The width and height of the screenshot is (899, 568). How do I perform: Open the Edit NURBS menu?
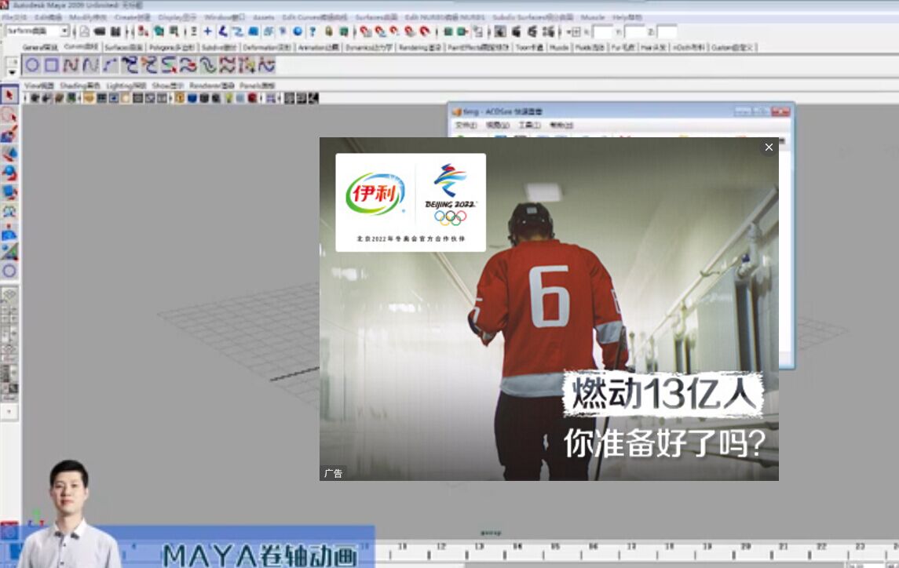click(x=444, y=17)
